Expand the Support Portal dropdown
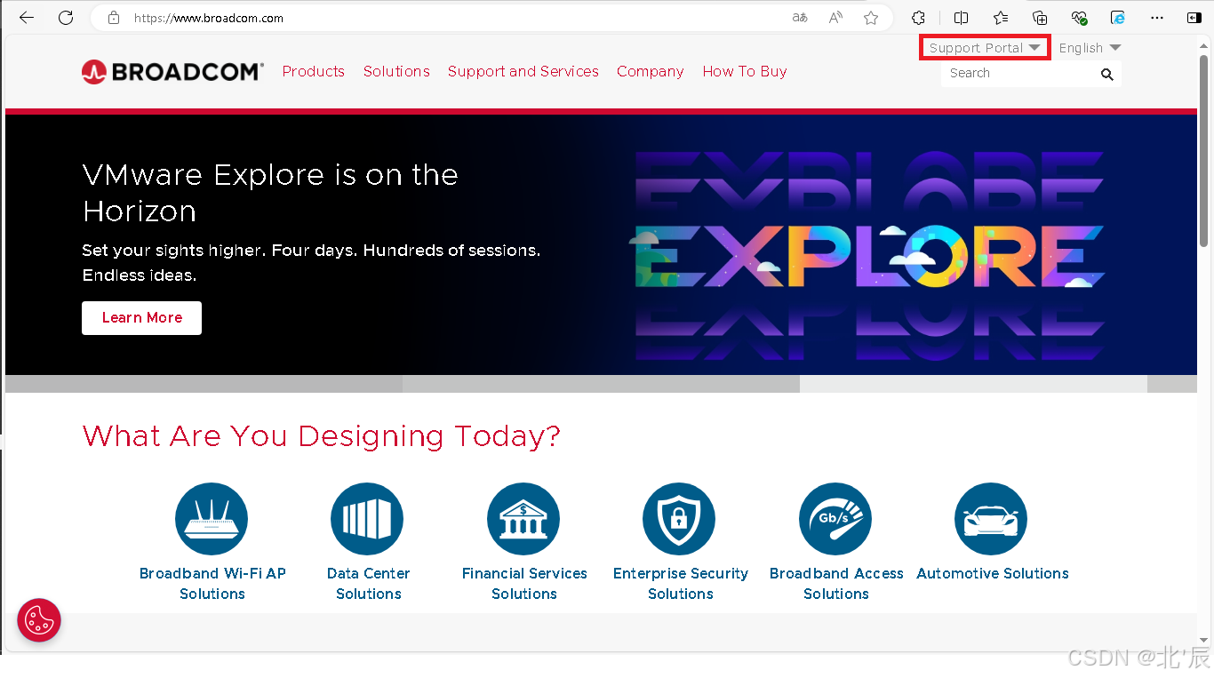The image size is (1214, 678). coord(985,48)
